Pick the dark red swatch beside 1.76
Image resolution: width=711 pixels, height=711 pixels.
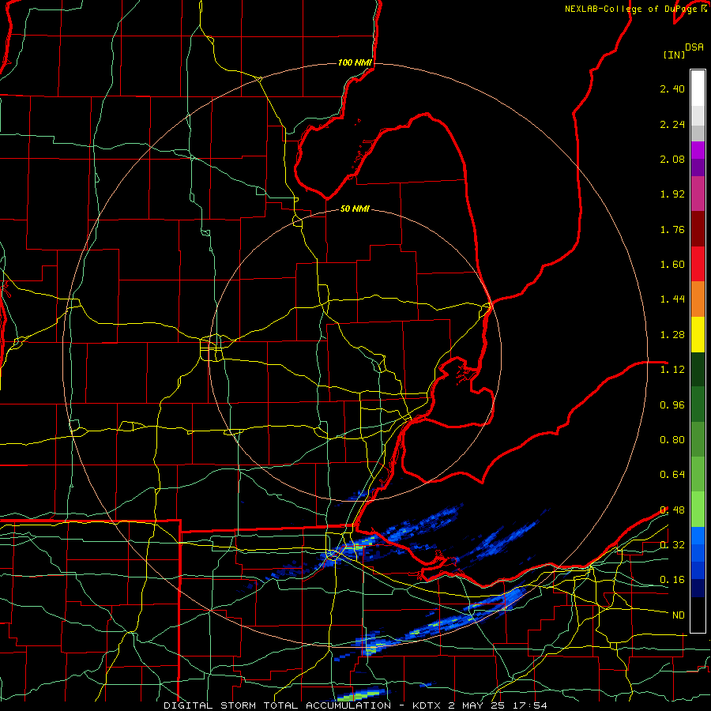(698, 229)
